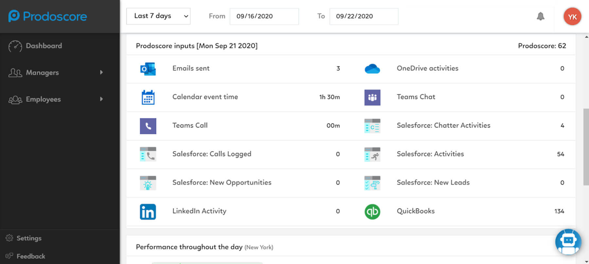This screenshot has width=589, height=264.
Task: Click the QuickBooks value 134
Action: [x=559, y=211]
